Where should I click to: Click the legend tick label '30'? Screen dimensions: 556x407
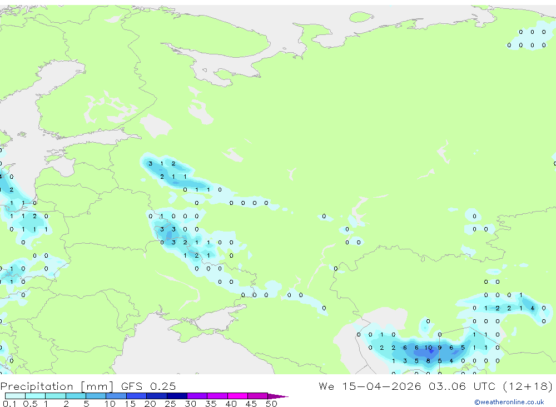pyautogui.click(x=191, y=404)
